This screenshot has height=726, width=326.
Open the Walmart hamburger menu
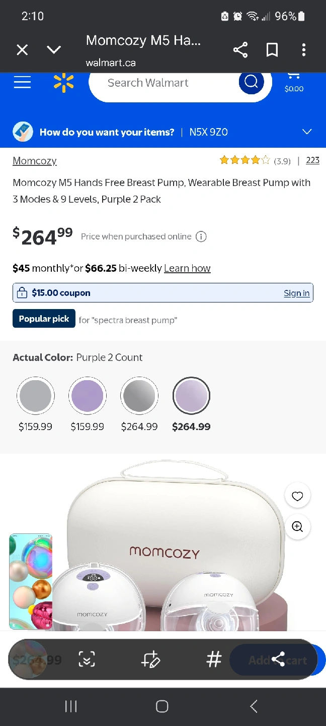(x=22, y=83)
